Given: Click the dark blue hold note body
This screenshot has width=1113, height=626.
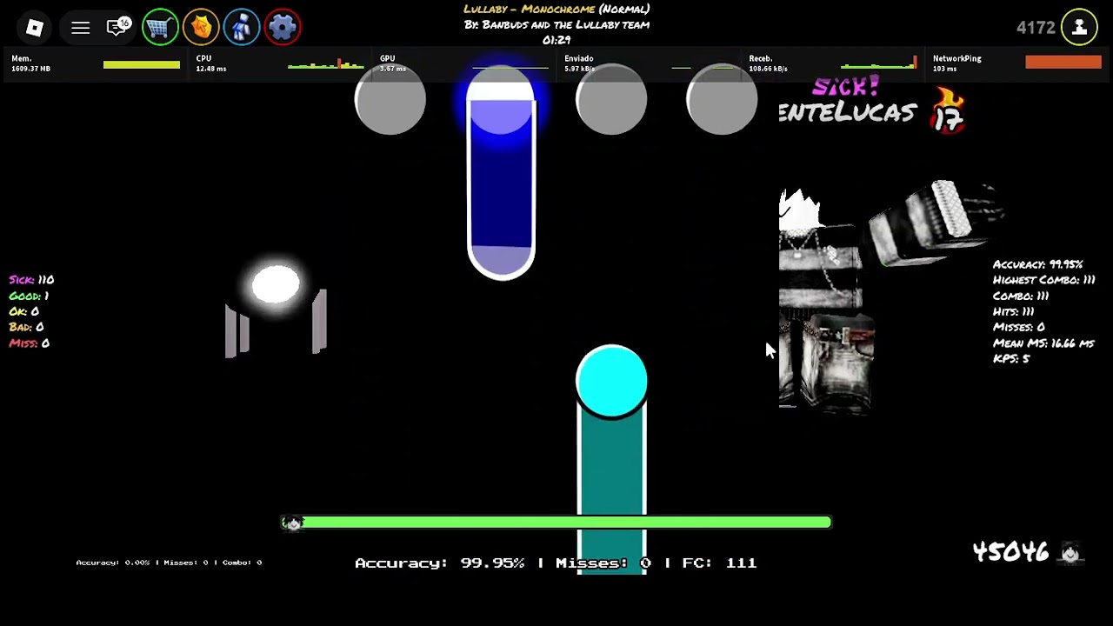Looking at the screenshot, I should [501, 191].
